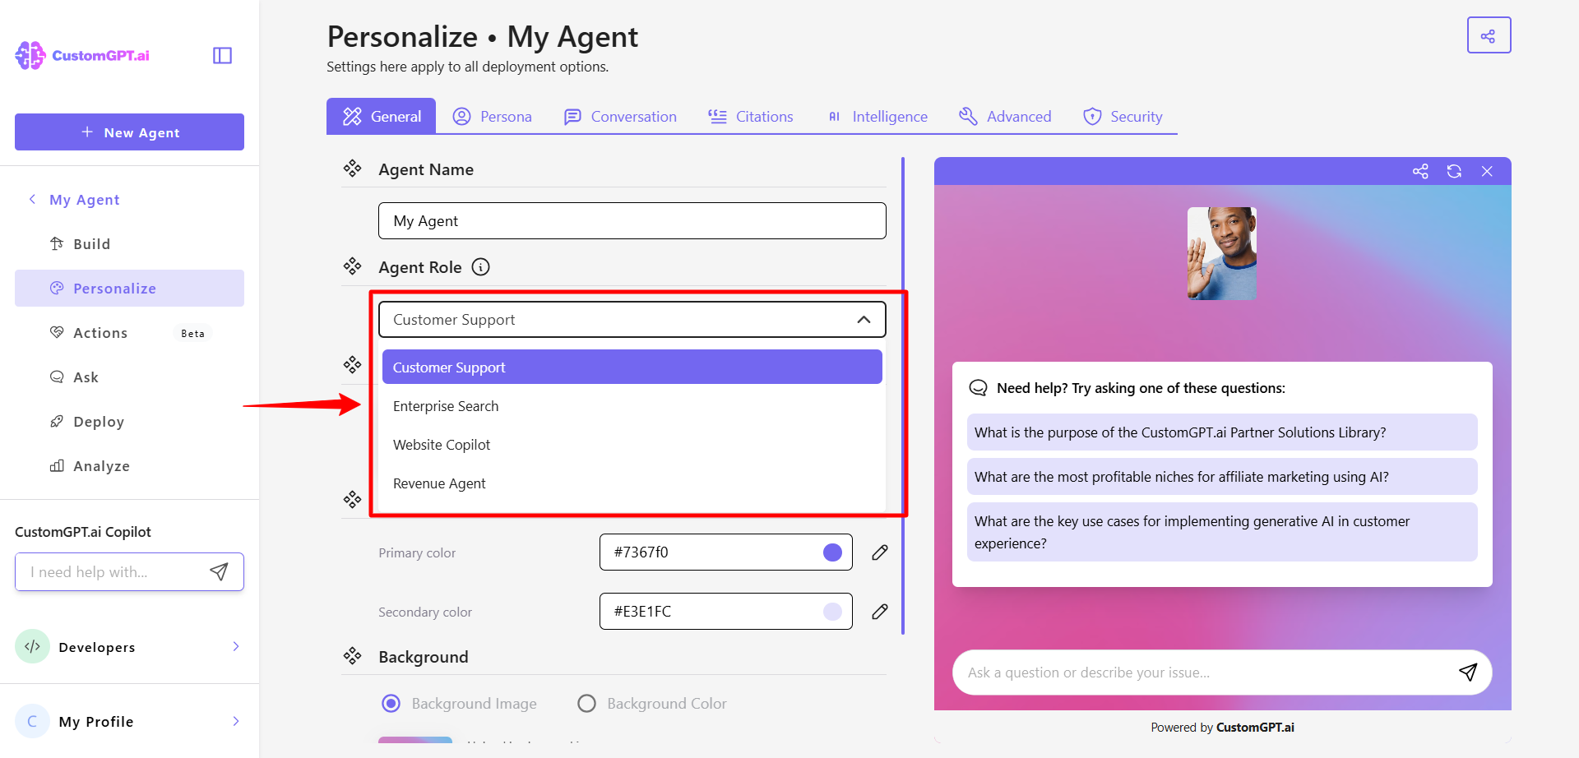The height and width of the screenshot is (758, 1579).
Task: Send the chat preview message
Action: pyautogui.click(x=1468, y=672)
